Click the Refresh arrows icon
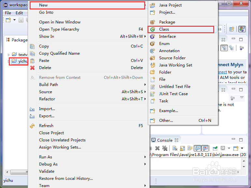The width and height of the screenshot is (251, 188). pos(32,126)
